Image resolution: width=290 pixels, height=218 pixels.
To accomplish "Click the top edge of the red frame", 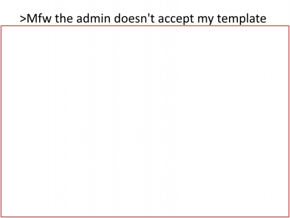I will click(x=145, y=26).
